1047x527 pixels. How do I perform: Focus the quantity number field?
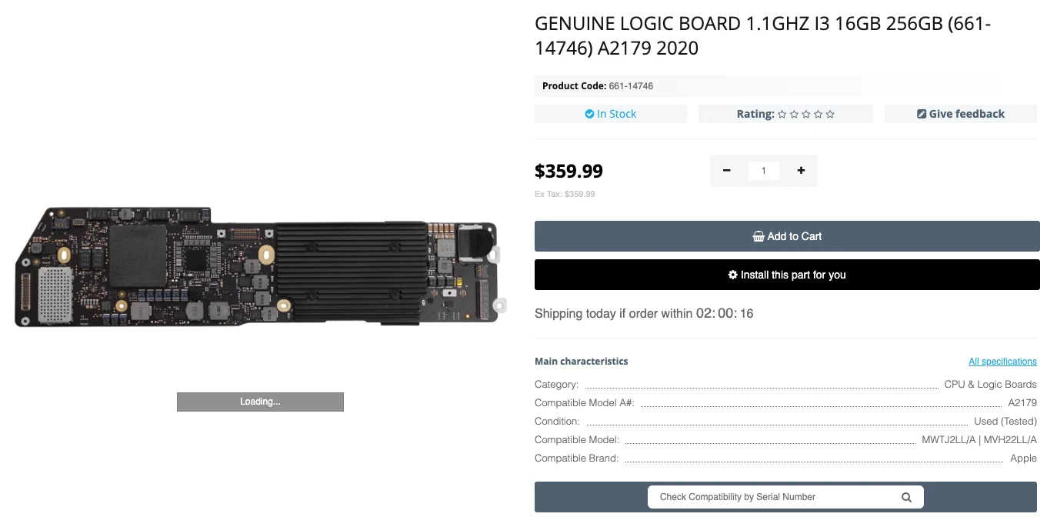[x=763, y=171]
